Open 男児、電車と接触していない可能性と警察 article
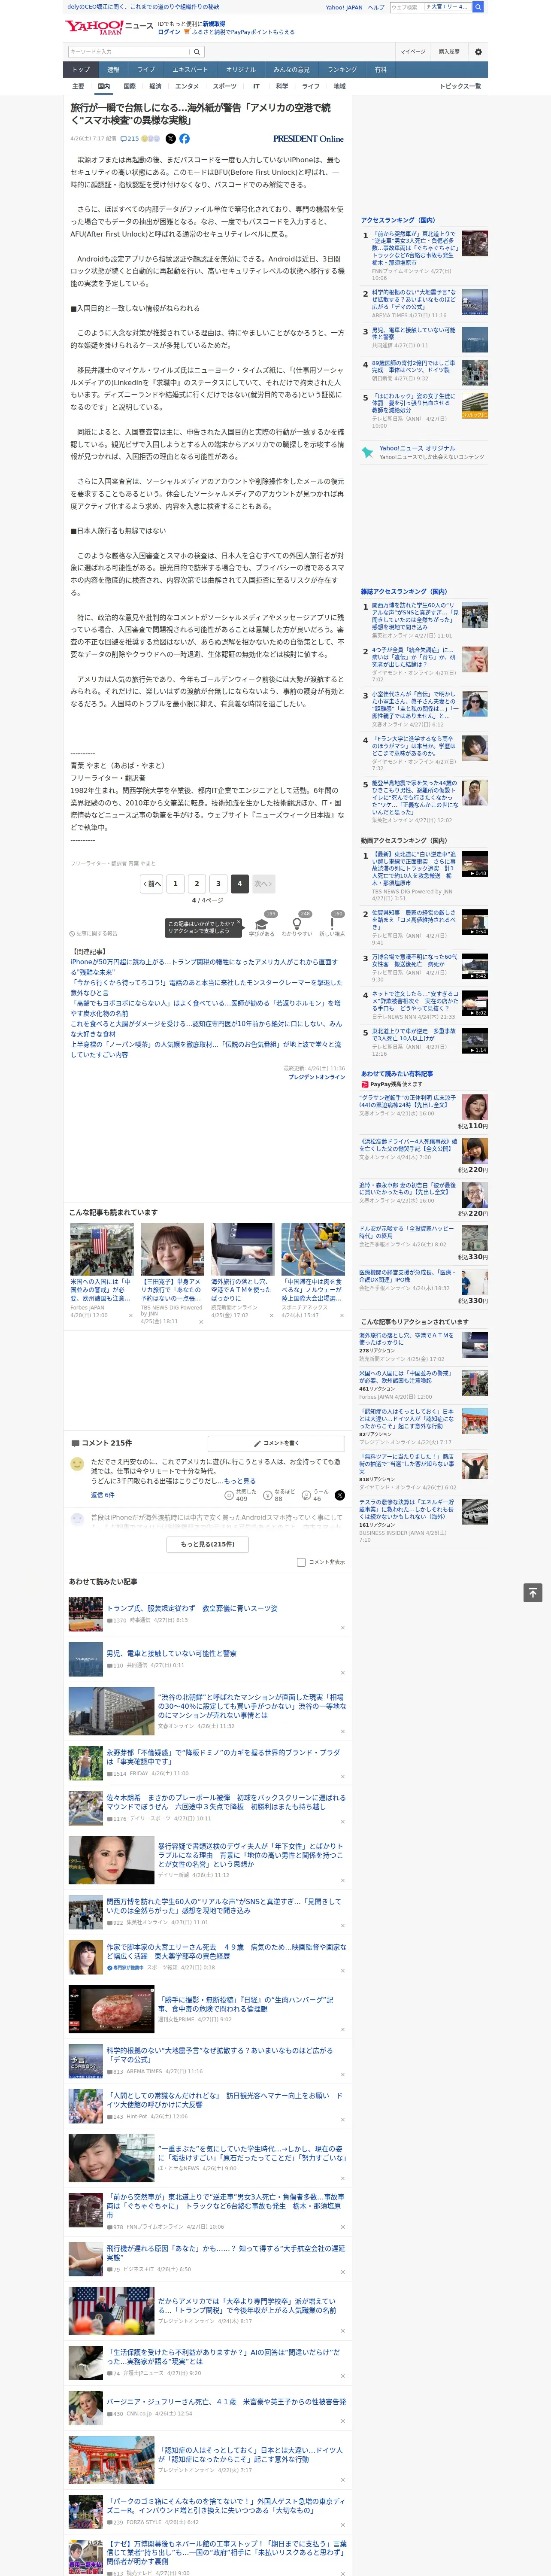Image resolution: width=551 pixels, height=2576 pixels. pyautogui.click(x=172, y=1653)
